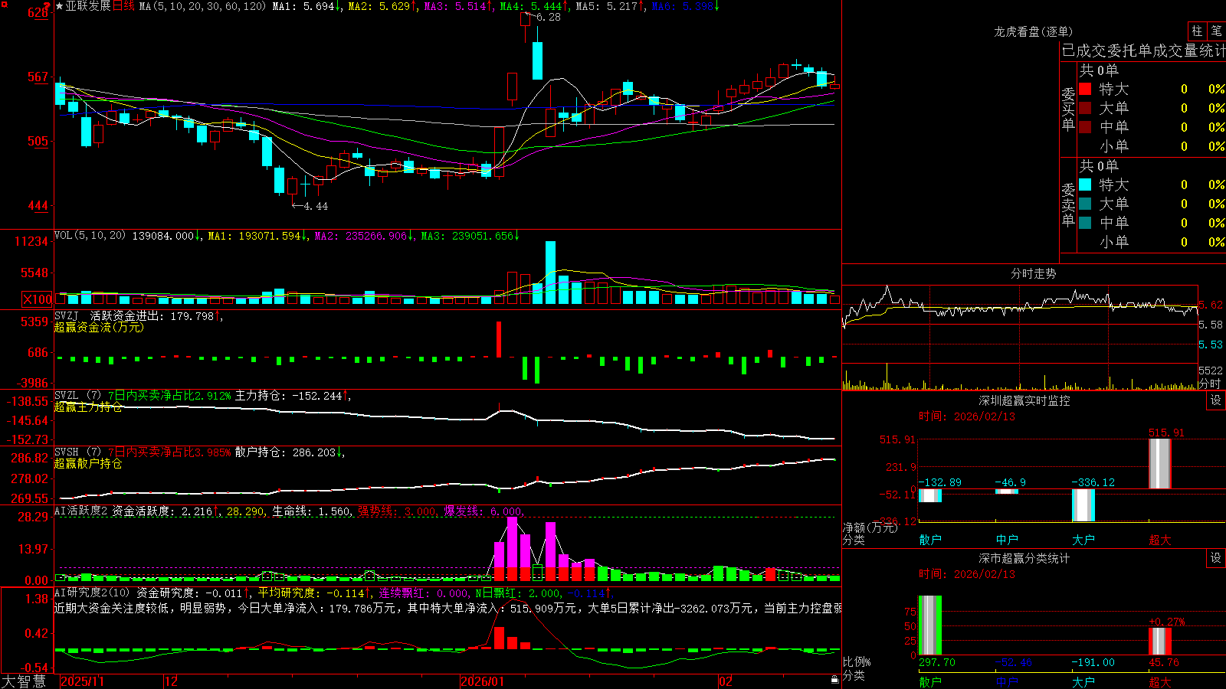Toggle the 柱 bar display mode
This screenshot has width=1226, height=689.
tap(1197, 31)
